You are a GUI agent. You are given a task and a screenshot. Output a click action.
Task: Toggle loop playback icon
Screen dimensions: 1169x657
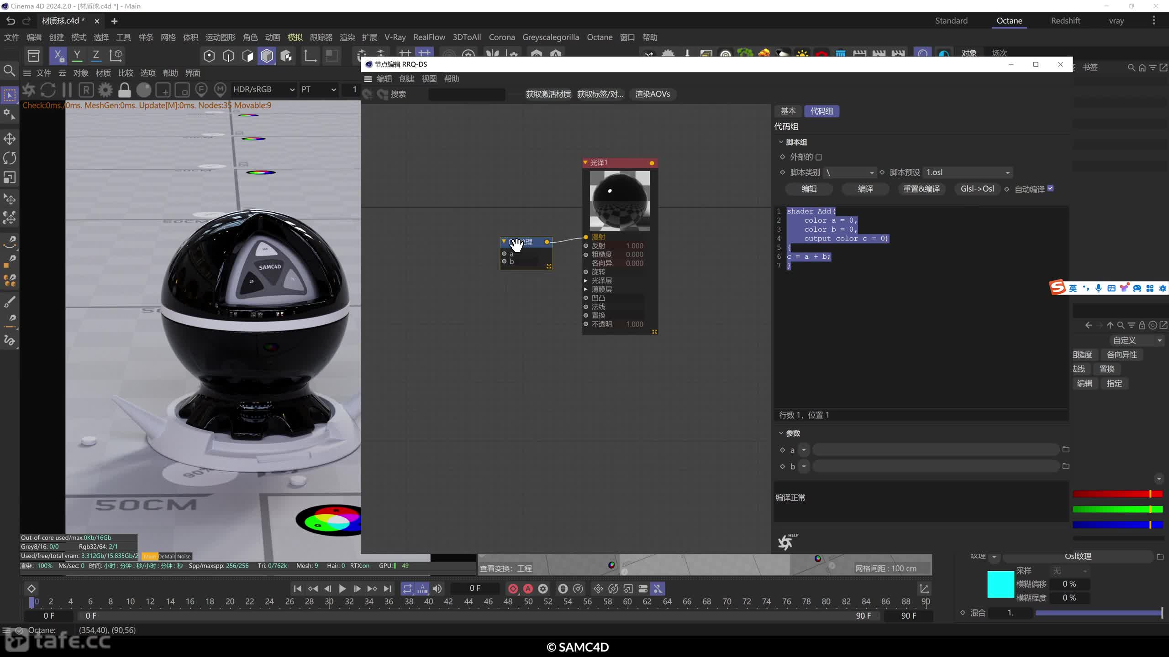pyautogui.click(x=407, y=589)
